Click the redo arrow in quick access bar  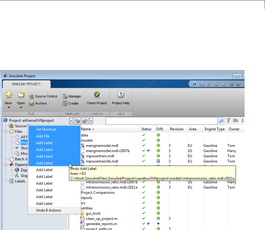239,84
